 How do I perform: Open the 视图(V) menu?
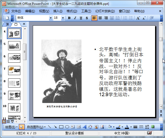44,11
